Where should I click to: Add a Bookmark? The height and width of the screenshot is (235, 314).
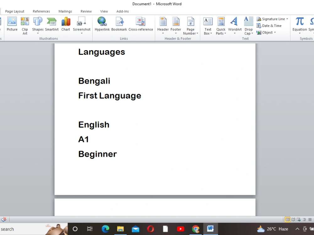click(119, 24)
